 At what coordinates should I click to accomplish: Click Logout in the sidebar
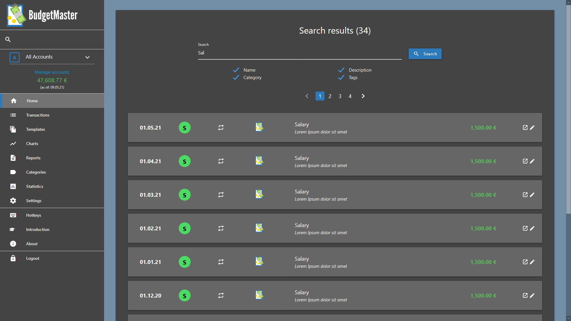click(x=52, y=258)
